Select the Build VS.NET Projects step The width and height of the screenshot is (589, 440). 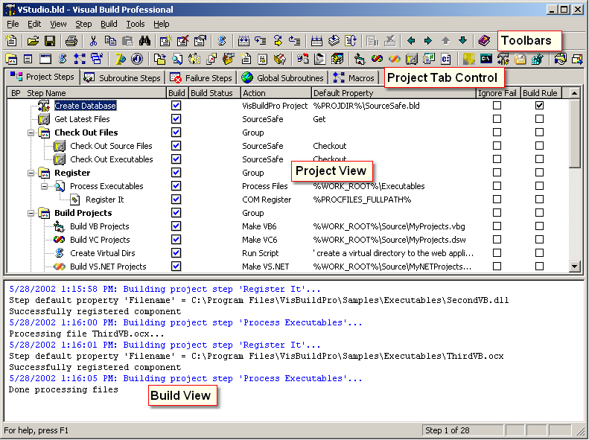point(108,267)
